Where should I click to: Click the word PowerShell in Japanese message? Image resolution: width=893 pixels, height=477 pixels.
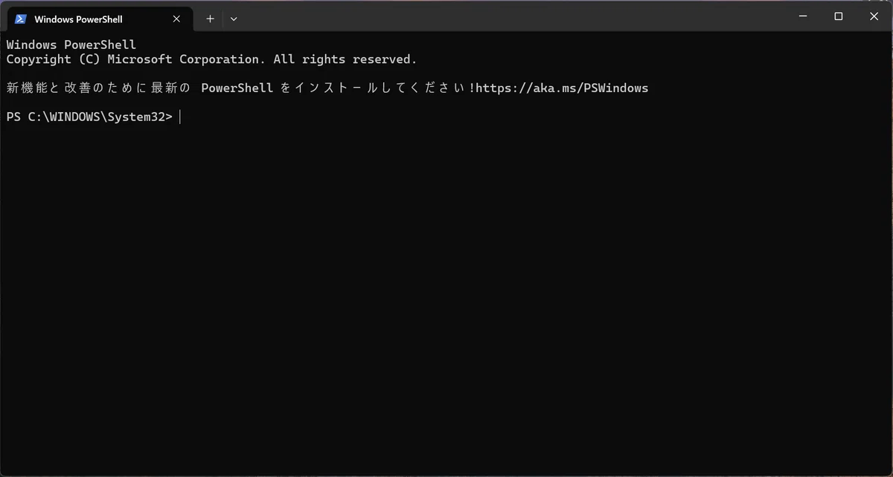tap(237, 88)
